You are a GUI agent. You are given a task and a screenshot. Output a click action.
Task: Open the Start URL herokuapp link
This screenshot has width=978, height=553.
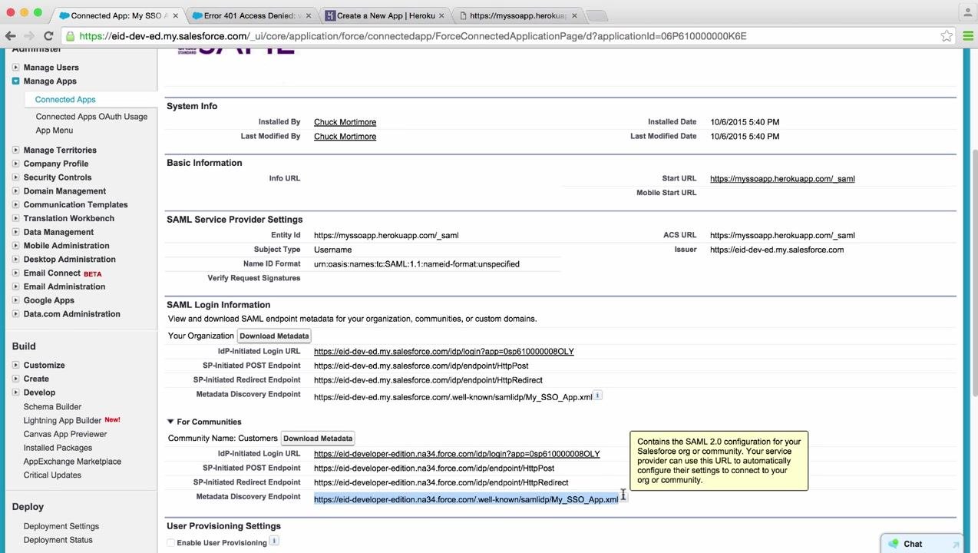pos(782,179)
